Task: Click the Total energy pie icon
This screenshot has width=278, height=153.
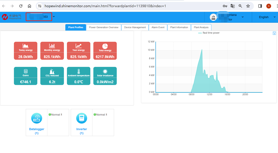Action: [105, 46]
